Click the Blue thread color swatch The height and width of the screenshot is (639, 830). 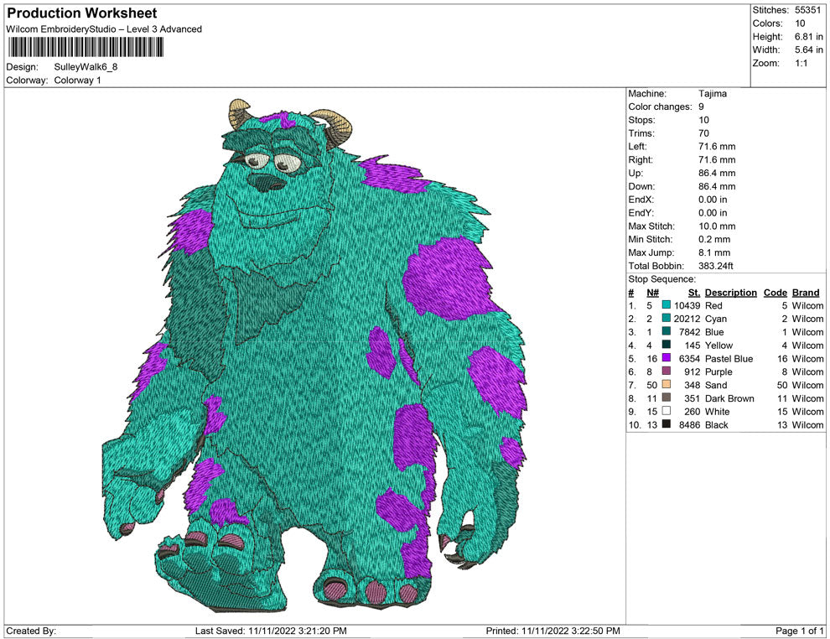click(x=667, y=331)
